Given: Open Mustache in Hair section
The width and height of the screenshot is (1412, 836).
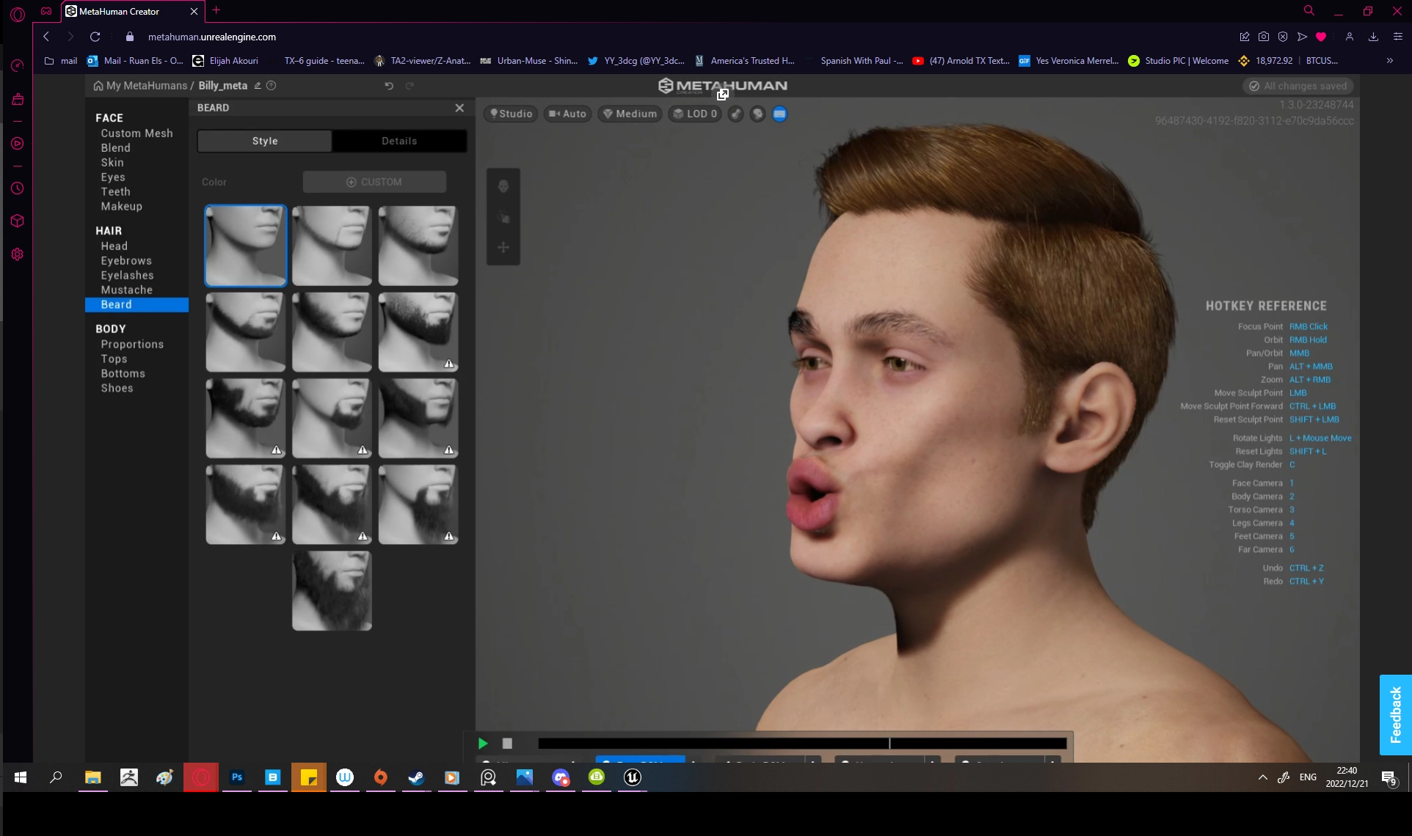Looking at the screenshot, I should [126, 290].
